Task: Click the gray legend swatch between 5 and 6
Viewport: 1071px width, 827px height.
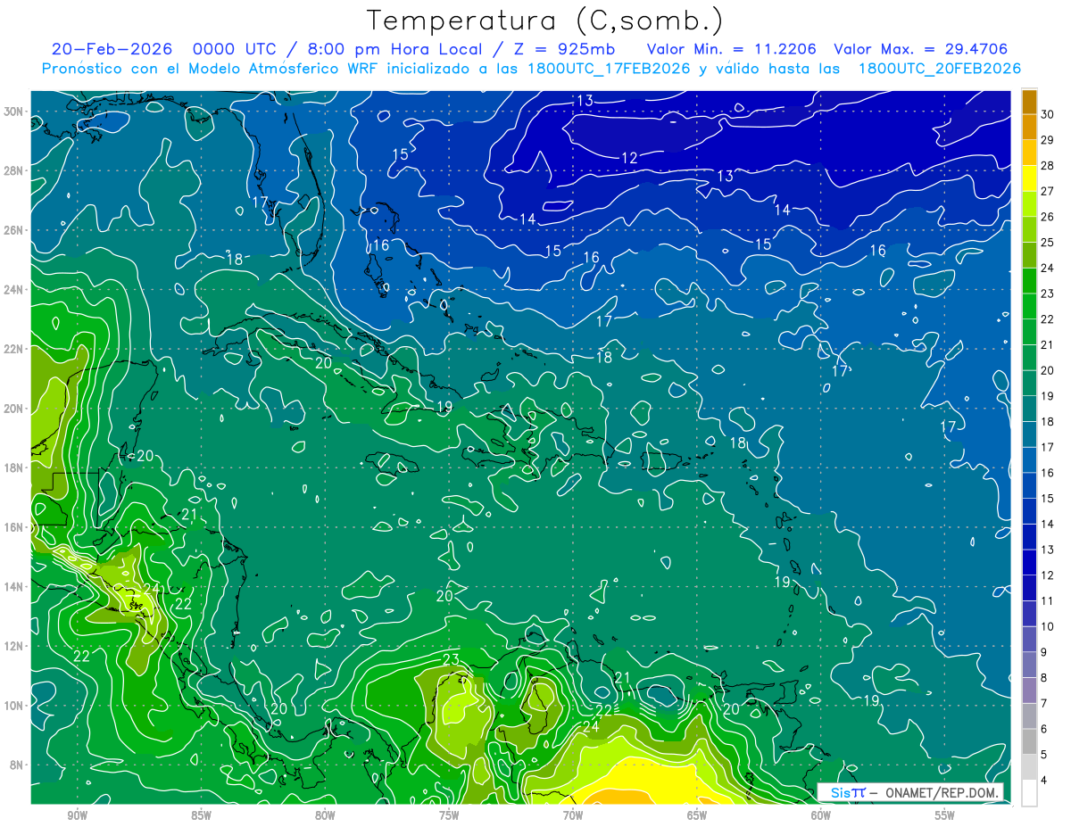Action: tap(1029, 742)
